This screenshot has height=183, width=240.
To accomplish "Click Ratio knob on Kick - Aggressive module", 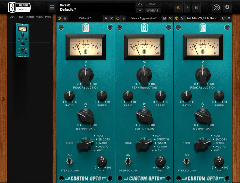I will point(128,96).
